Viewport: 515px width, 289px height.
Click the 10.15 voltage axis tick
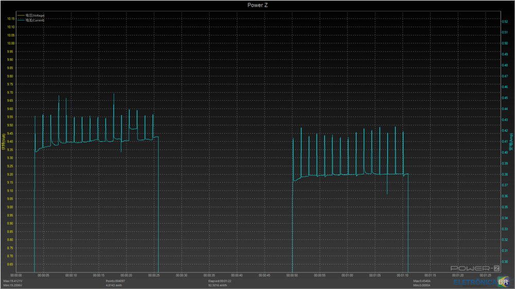10,19
